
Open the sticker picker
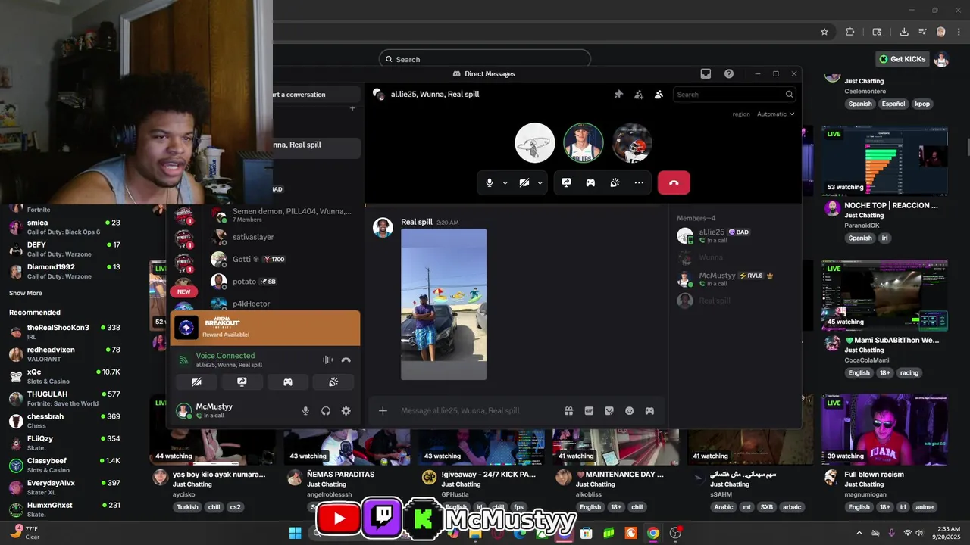coord(609,411)
